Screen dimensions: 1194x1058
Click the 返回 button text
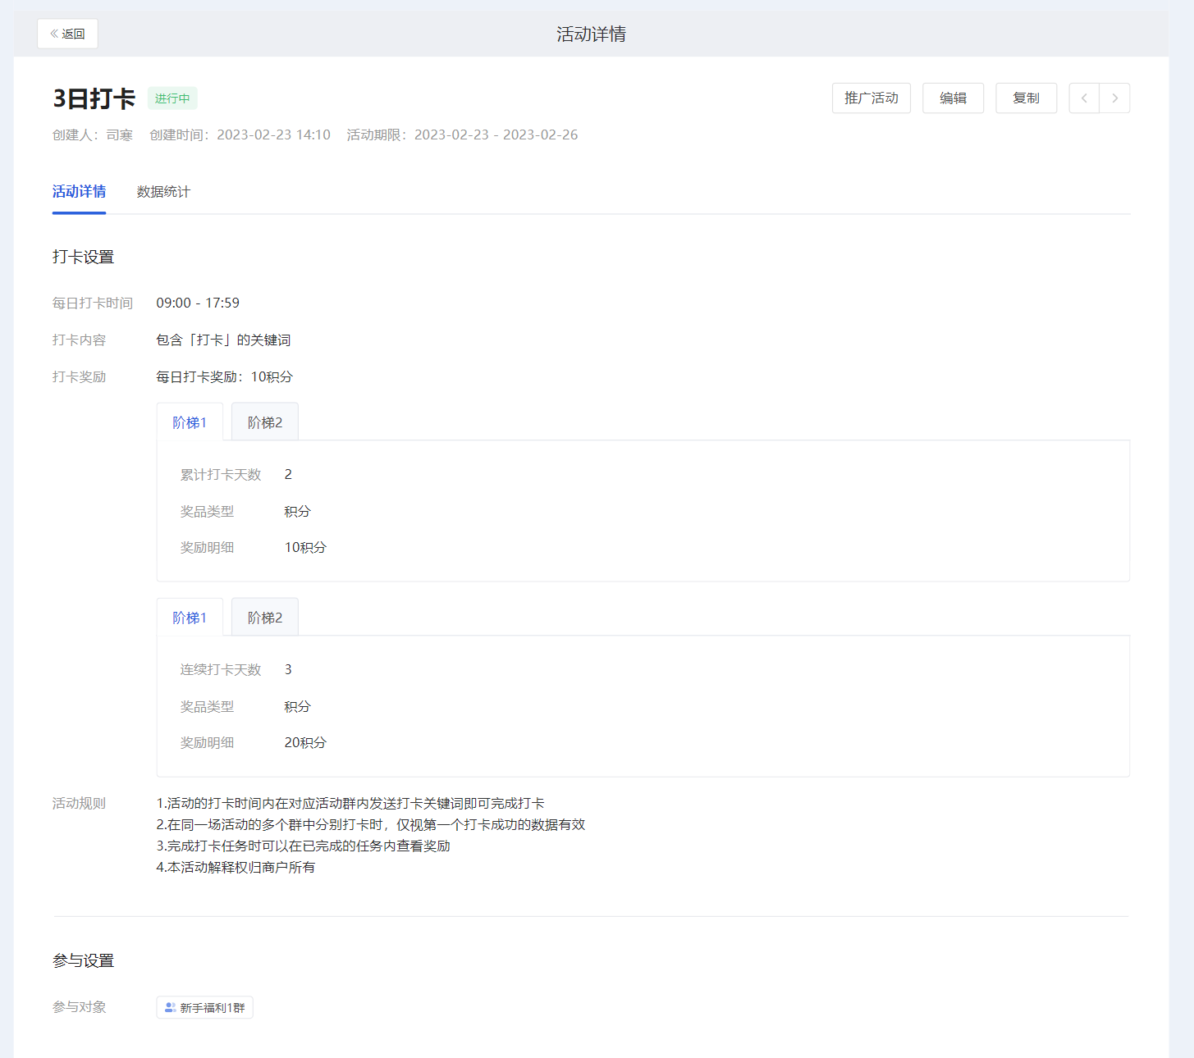[x=74, y=34]
